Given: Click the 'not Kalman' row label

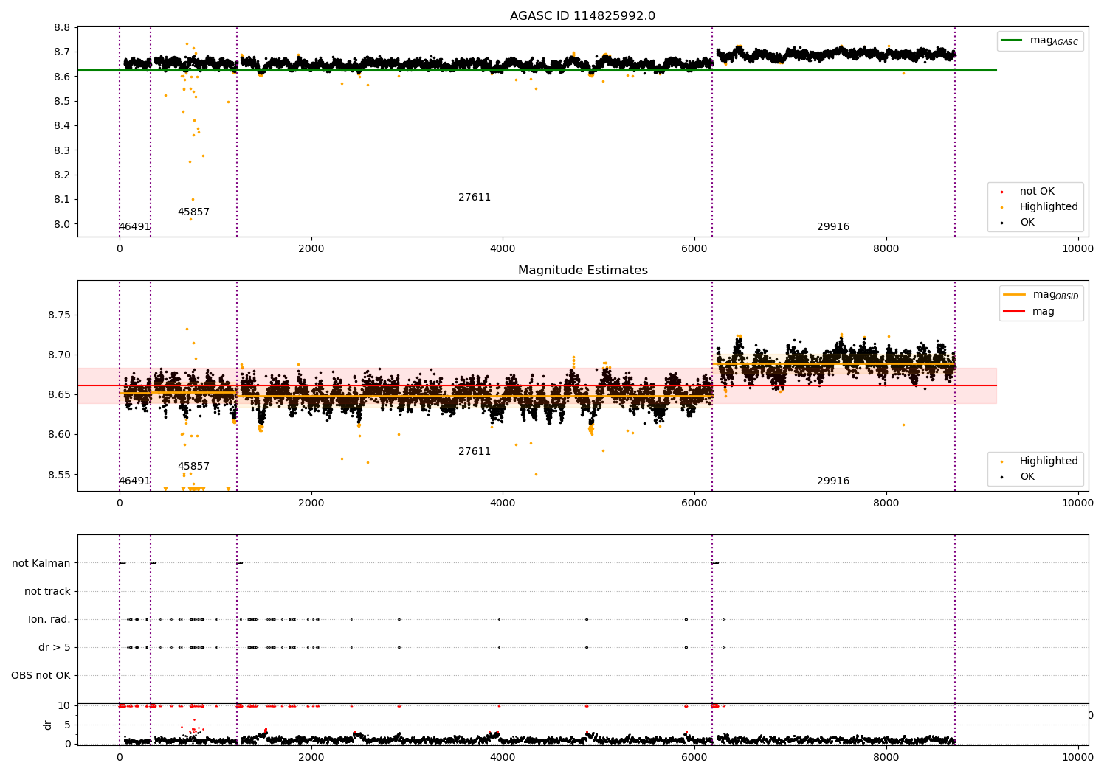Looking at the screenshot, I should pyautogui.click(x=41, y=563).
